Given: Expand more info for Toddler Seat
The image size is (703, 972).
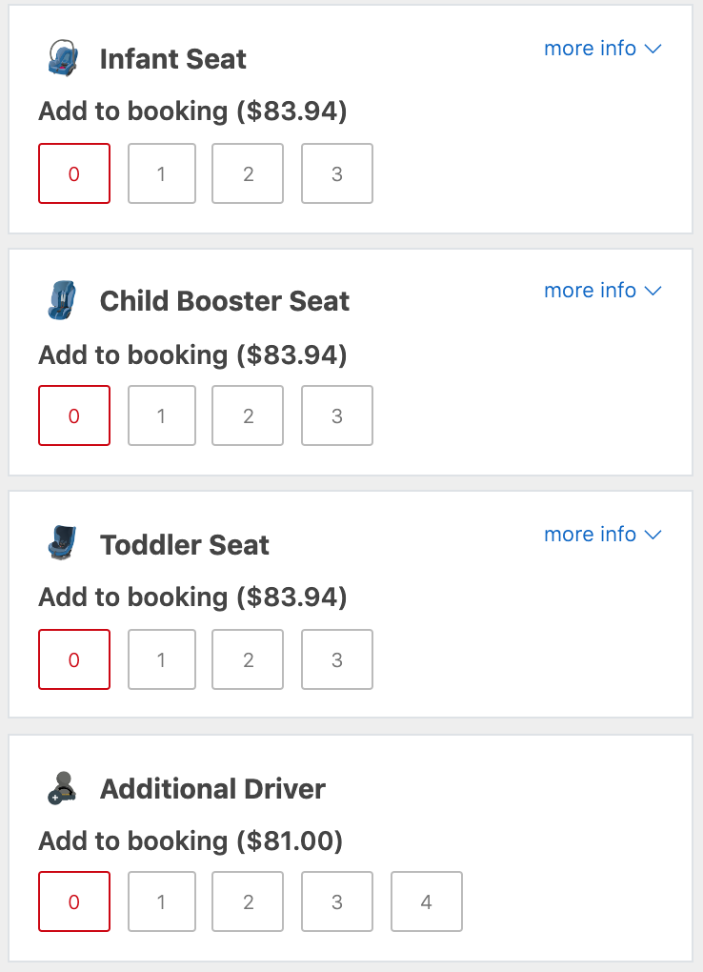Looking at the screenshot, I should 603,535.
